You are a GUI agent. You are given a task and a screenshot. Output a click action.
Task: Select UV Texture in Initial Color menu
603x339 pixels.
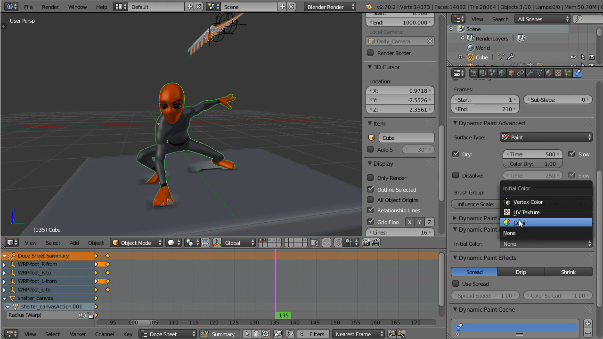[546, 212]
